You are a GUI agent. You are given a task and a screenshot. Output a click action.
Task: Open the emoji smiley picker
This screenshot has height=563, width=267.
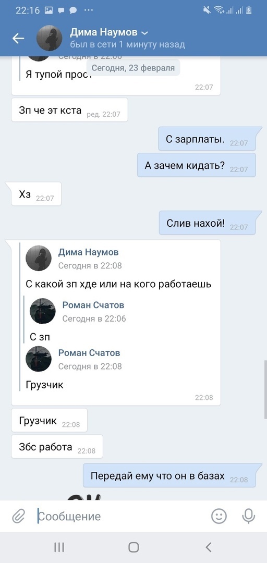tap(219, 516)
